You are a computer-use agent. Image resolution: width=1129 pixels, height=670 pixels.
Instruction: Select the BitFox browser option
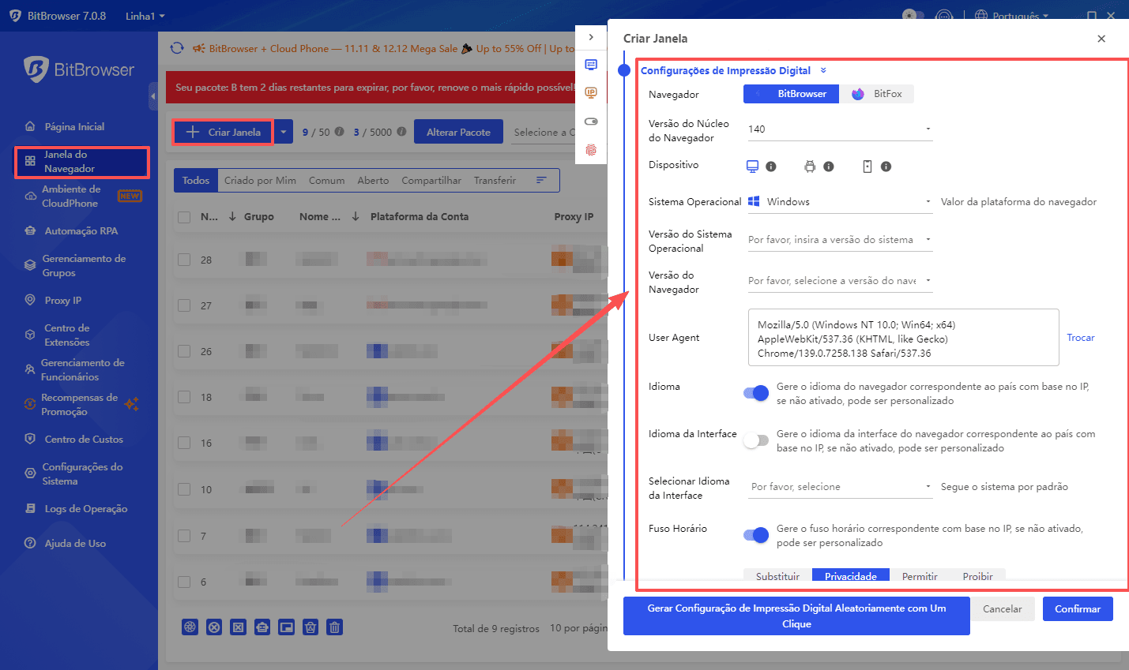(x=877, y=94)
